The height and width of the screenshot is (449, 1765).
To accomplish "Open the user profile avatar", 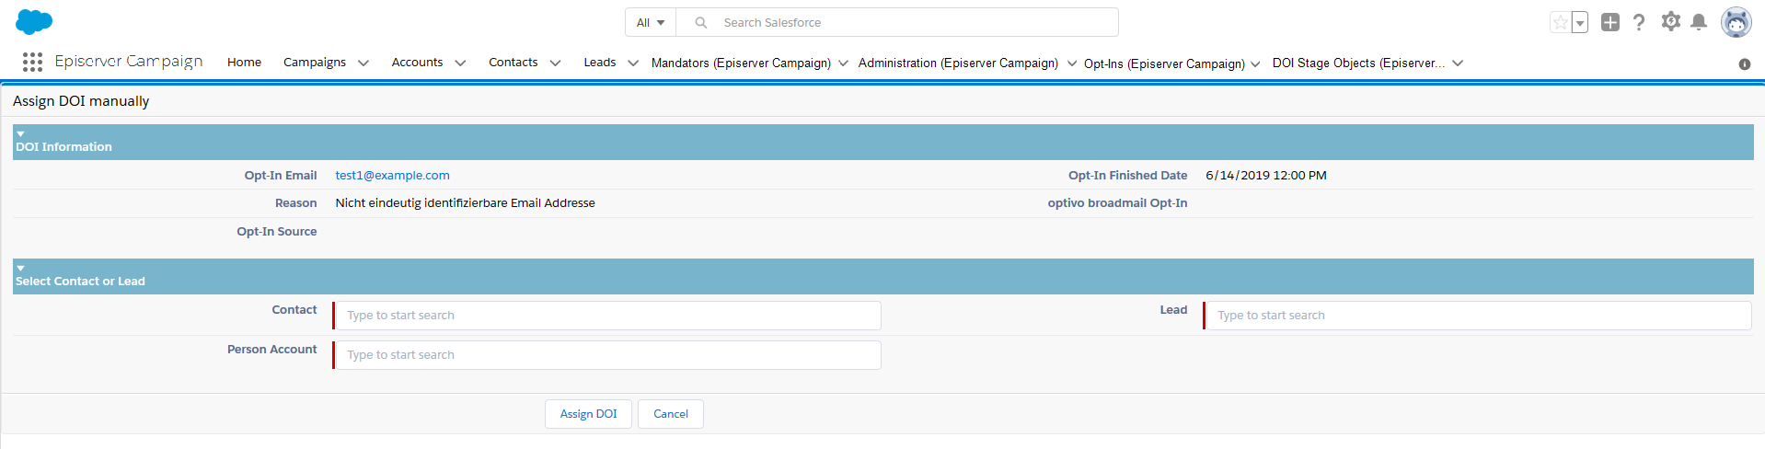I will (x=1736, y=22).
